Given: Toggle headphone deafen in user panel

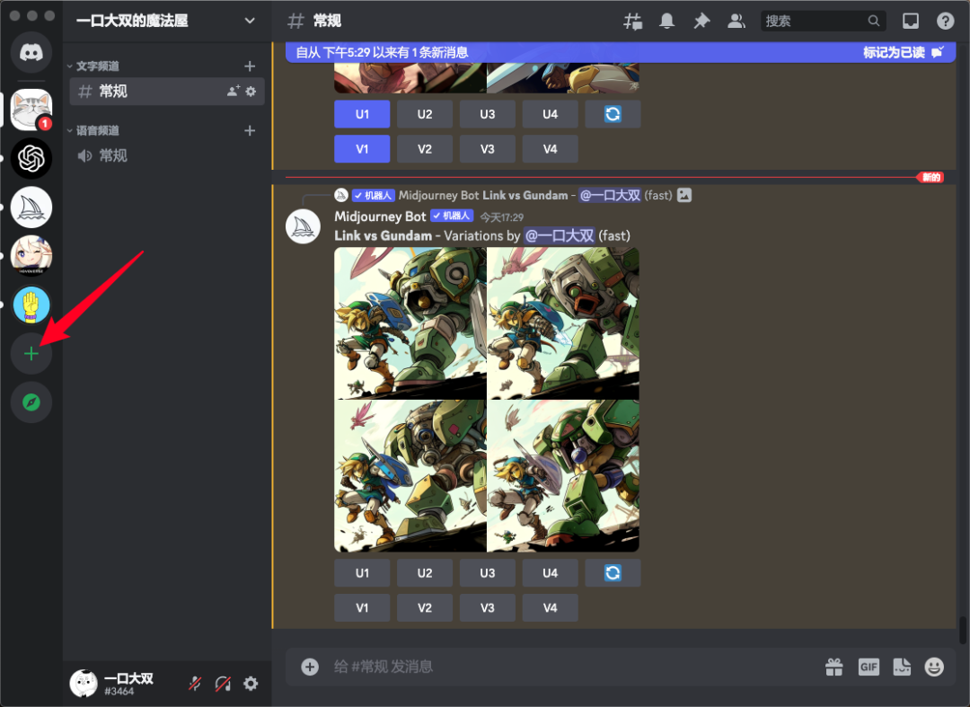Looking at the screenshot, I should click(x=223, y=684).
